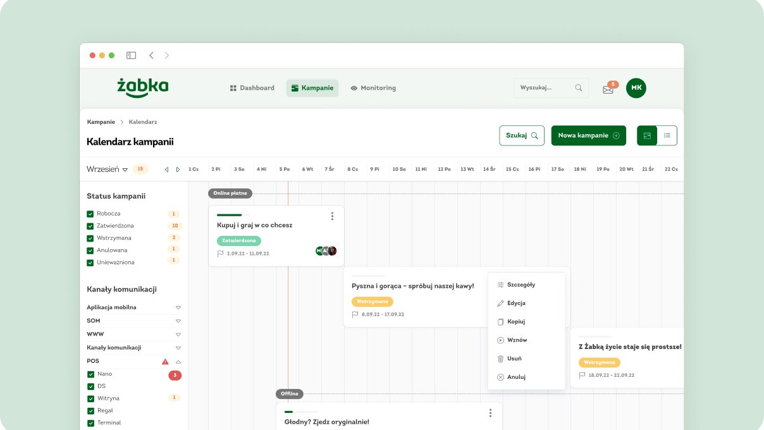
Task: Uncheck the Anulowana status checkbox
Action: click(90, 250)
